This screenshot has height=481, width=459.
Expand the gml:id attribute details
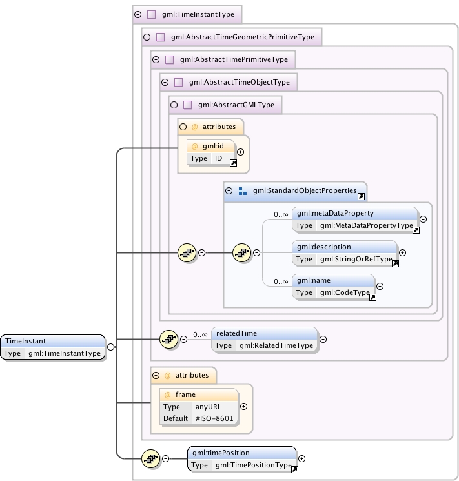click(x=241, y=152)
